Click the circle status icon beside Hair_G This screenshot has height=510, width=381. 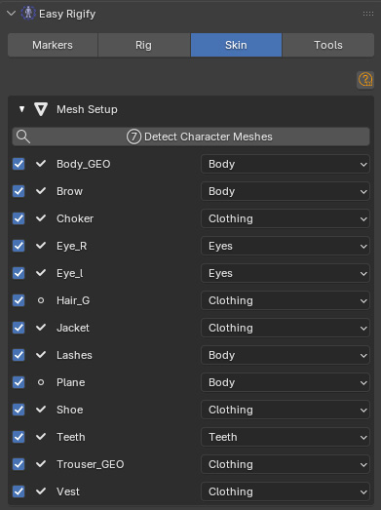41,300
